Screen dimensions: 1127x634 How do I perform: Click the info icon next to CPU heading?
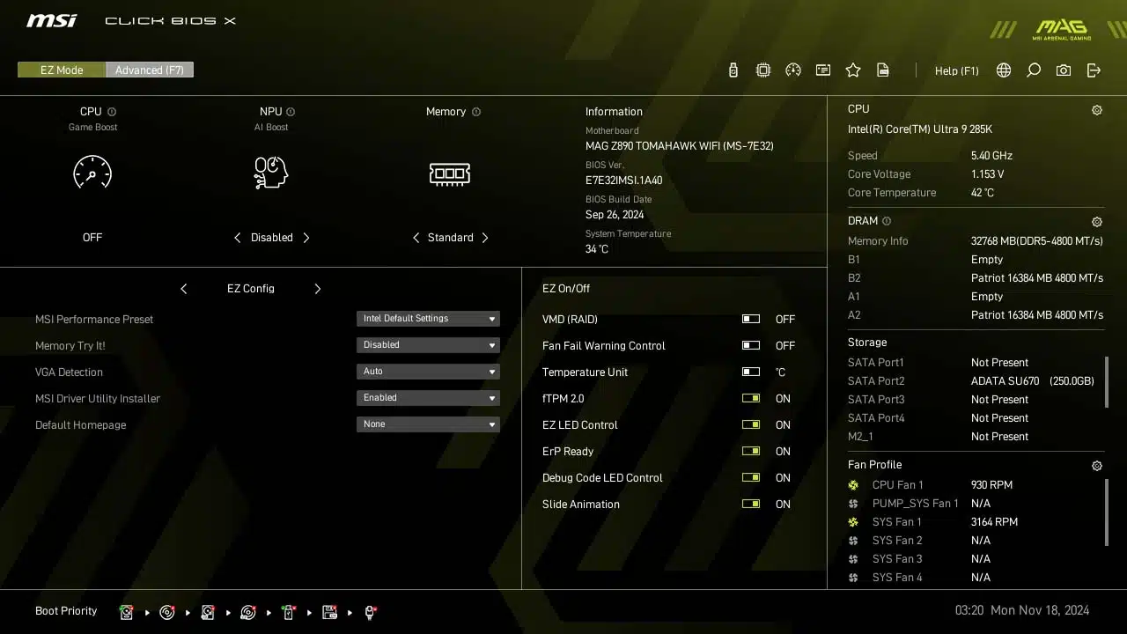[112, 112]
